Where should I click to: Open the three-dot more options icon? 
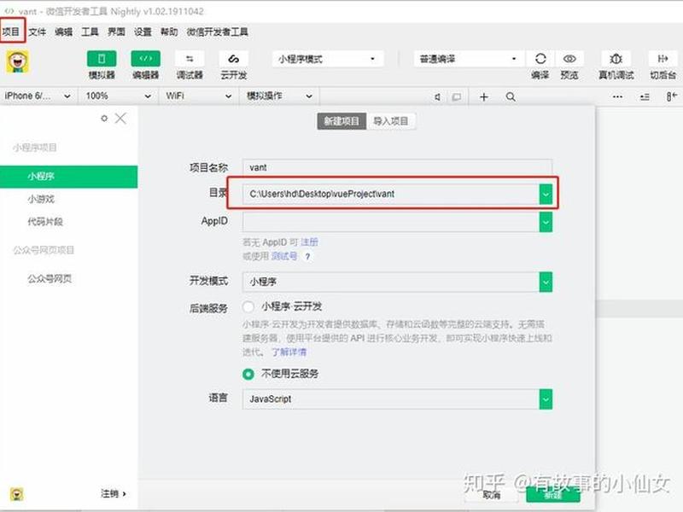tap(617, 96)
